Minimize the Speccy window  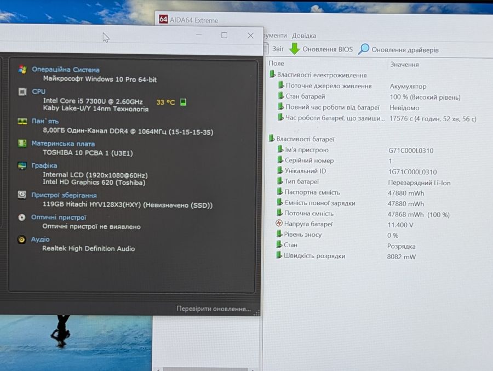click(x=199, y=35)
